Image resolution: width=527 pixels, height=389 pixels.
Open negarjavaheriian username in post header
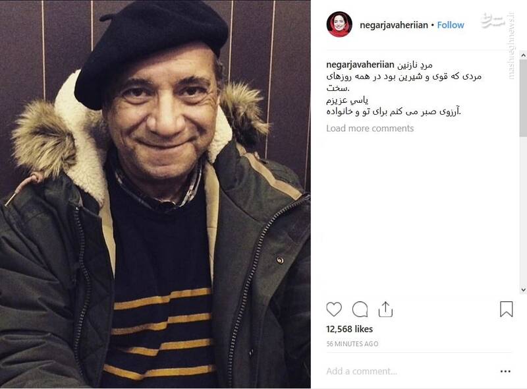(x=393, y=25)
